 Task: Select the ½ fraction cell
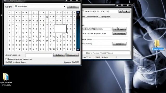click(x=23, y=37)
